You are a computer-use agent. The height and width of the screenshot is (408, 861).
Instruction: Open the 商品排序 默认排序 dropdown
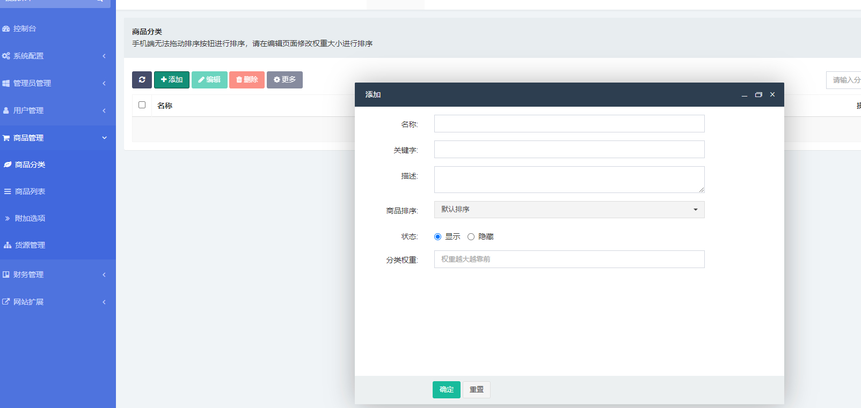coord(569,210)
